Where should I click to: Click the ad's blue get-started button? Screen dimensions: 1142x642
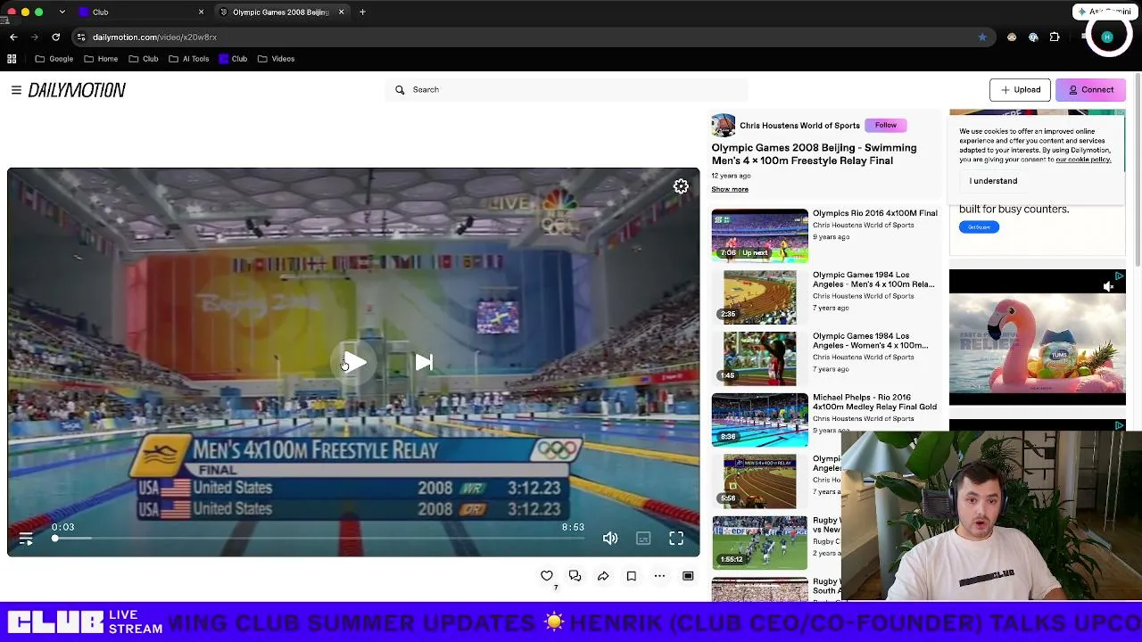coord(979,227)
